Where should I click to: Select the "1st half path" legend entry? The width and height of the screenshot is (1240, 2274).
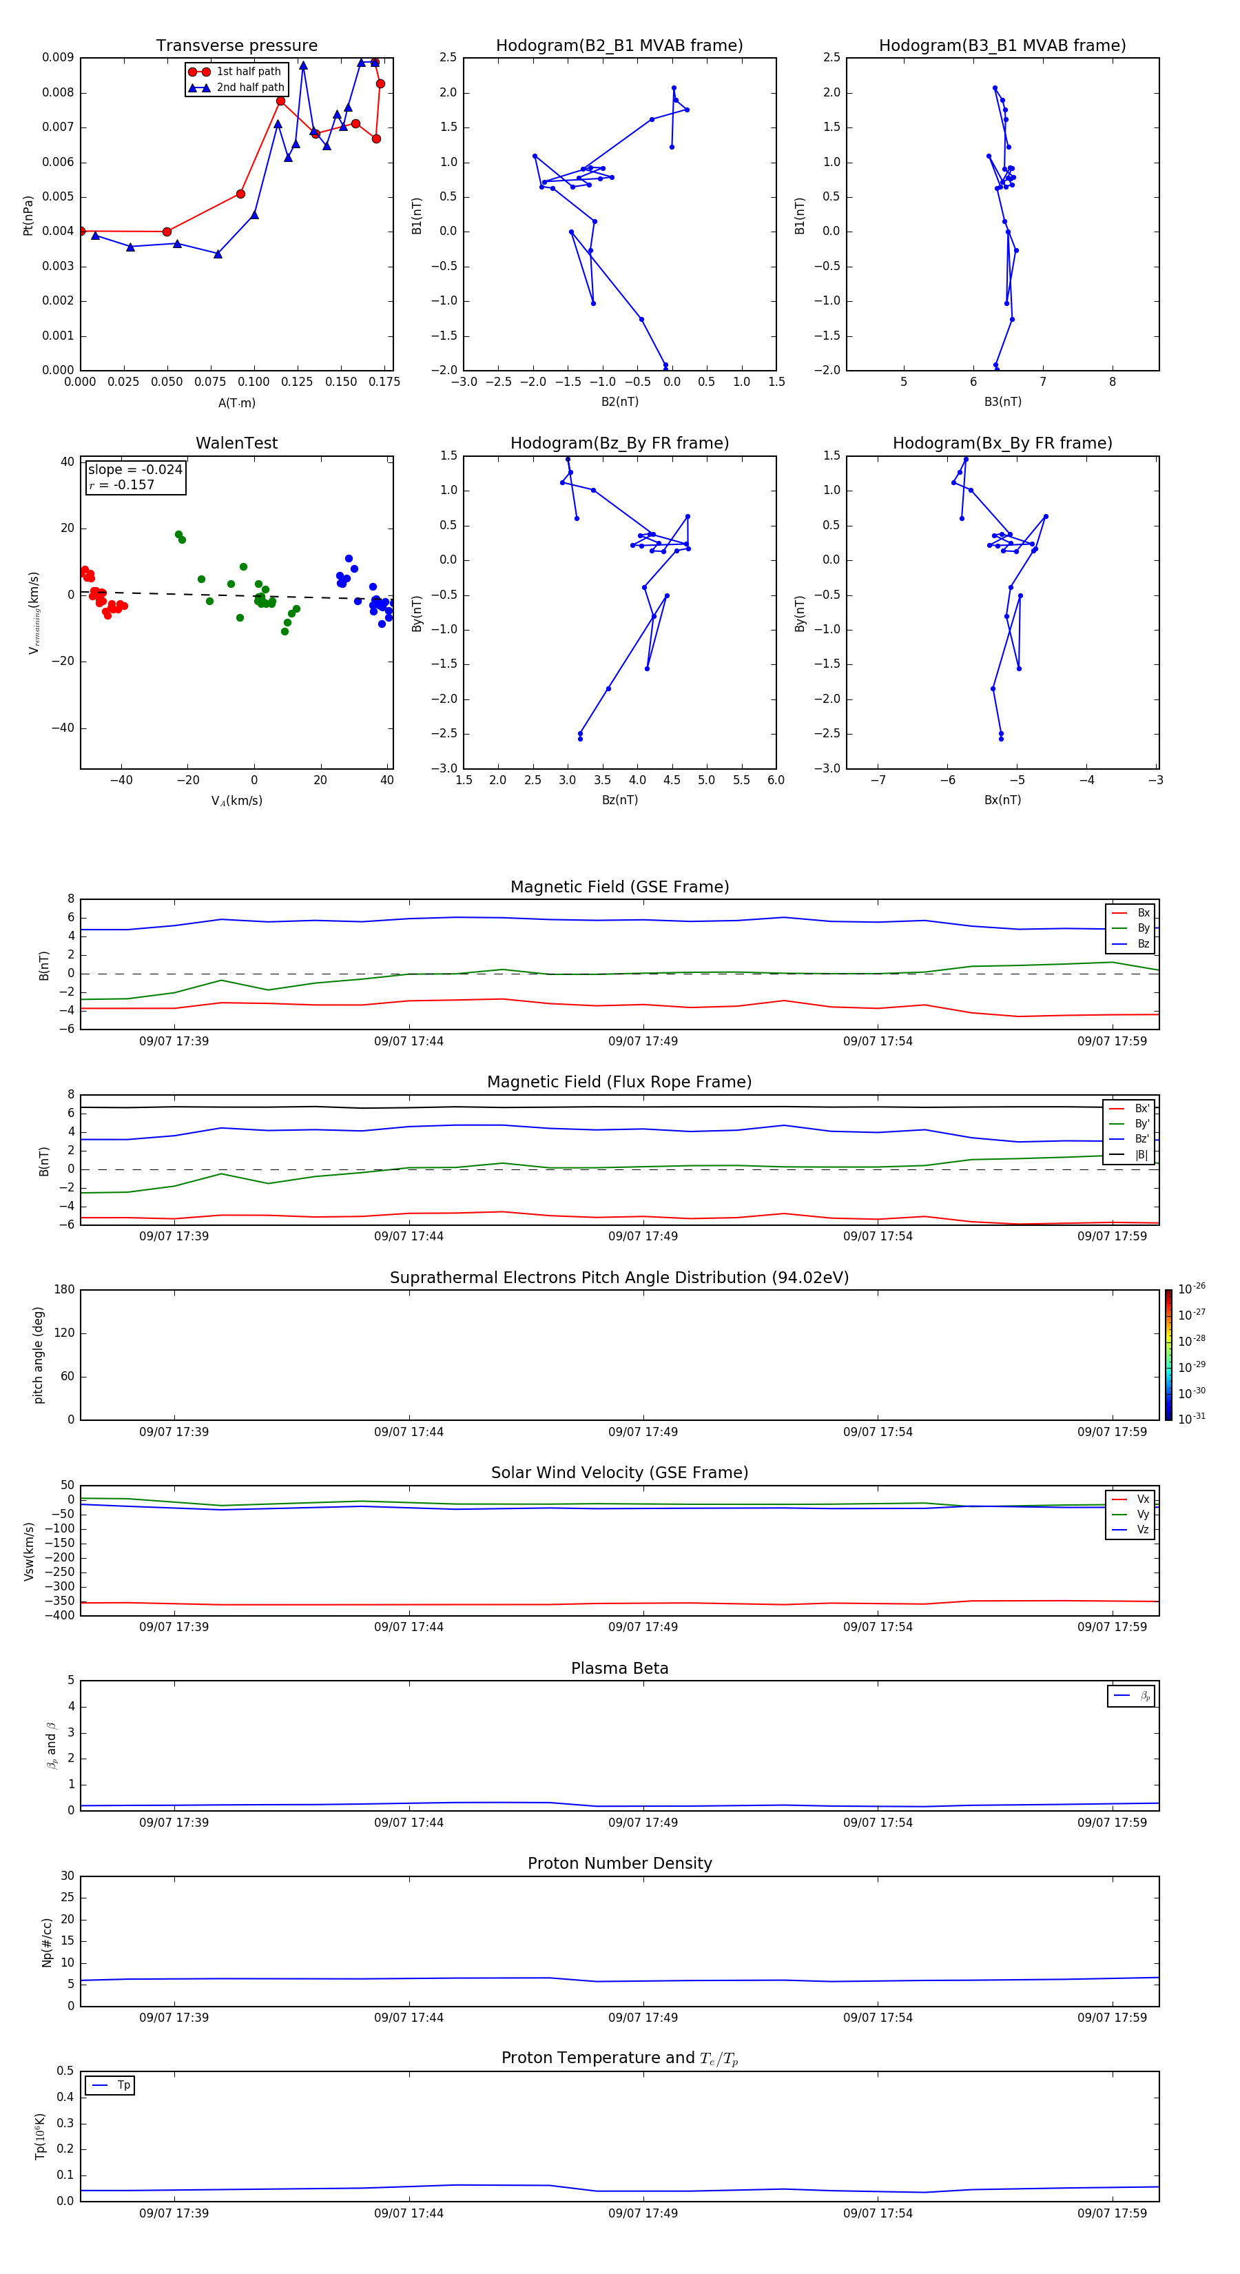236,72
